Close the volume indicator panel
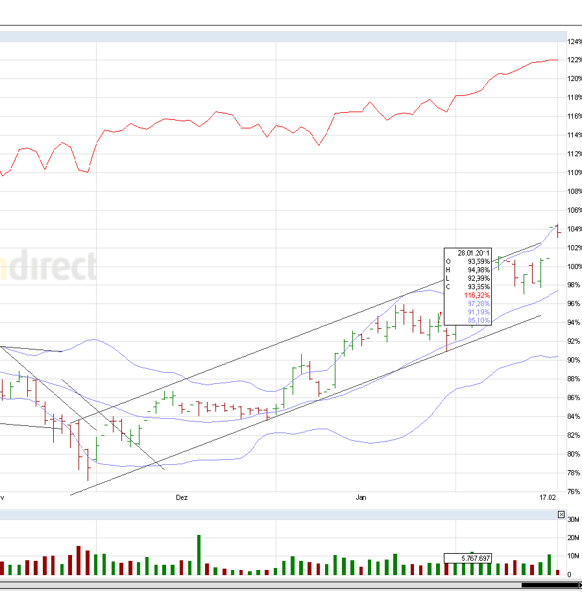The image size is (582, 592). pyautogui.click(x=561, y=514)
